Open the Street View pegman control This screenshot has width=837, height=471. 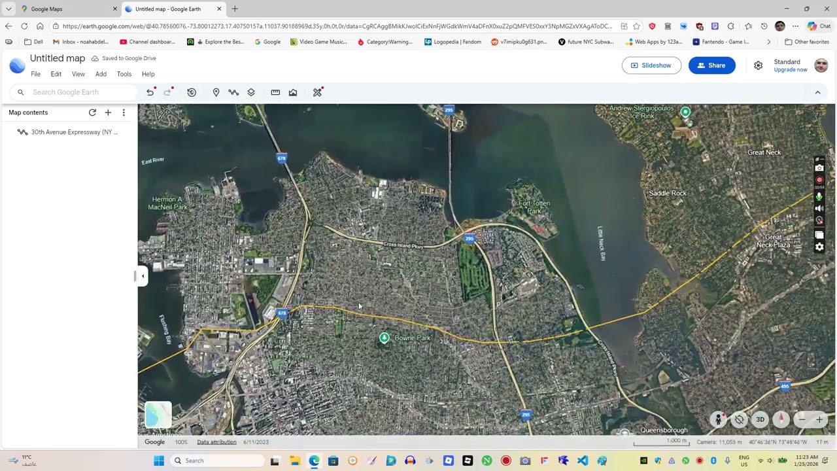pos(718,419)
